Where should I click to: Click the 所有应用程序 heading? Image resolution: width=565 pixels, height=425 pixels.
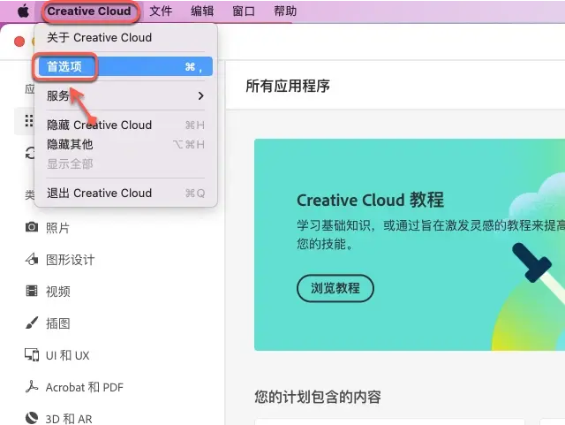click(x=288, y=86)
